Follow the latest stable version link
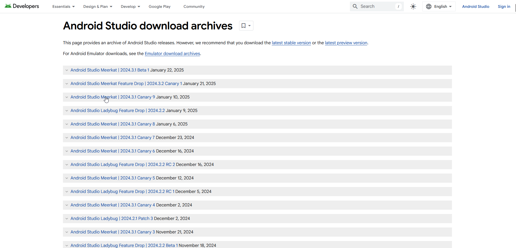516x248 pixels. (291, 43)
